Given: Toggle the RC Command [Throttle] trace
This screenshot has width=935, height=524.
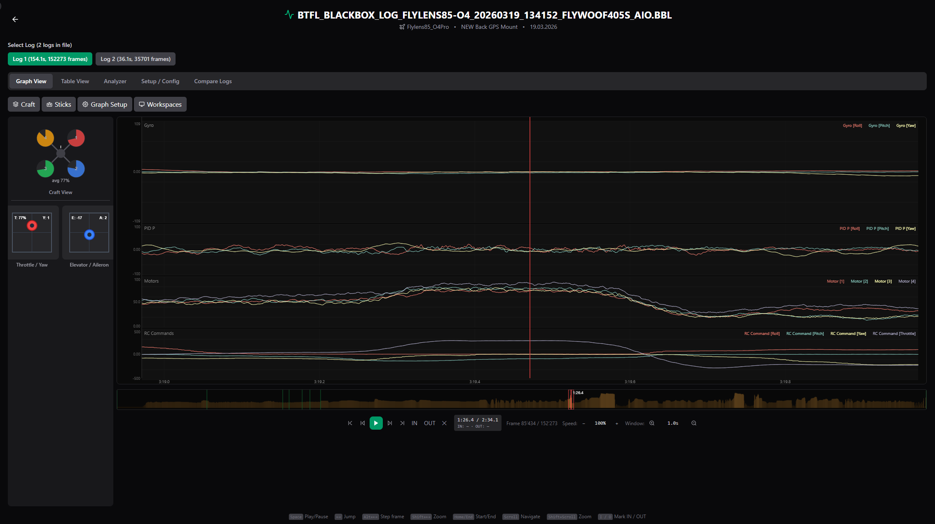Looking at the screenshot, I should tap(894, 333).
